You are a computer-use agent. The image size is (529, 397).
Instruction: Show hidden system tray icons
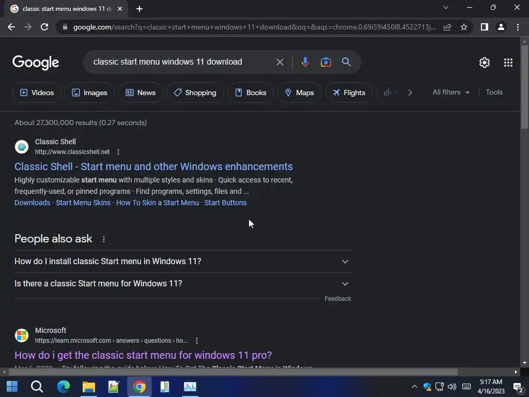tap(414, 387)
